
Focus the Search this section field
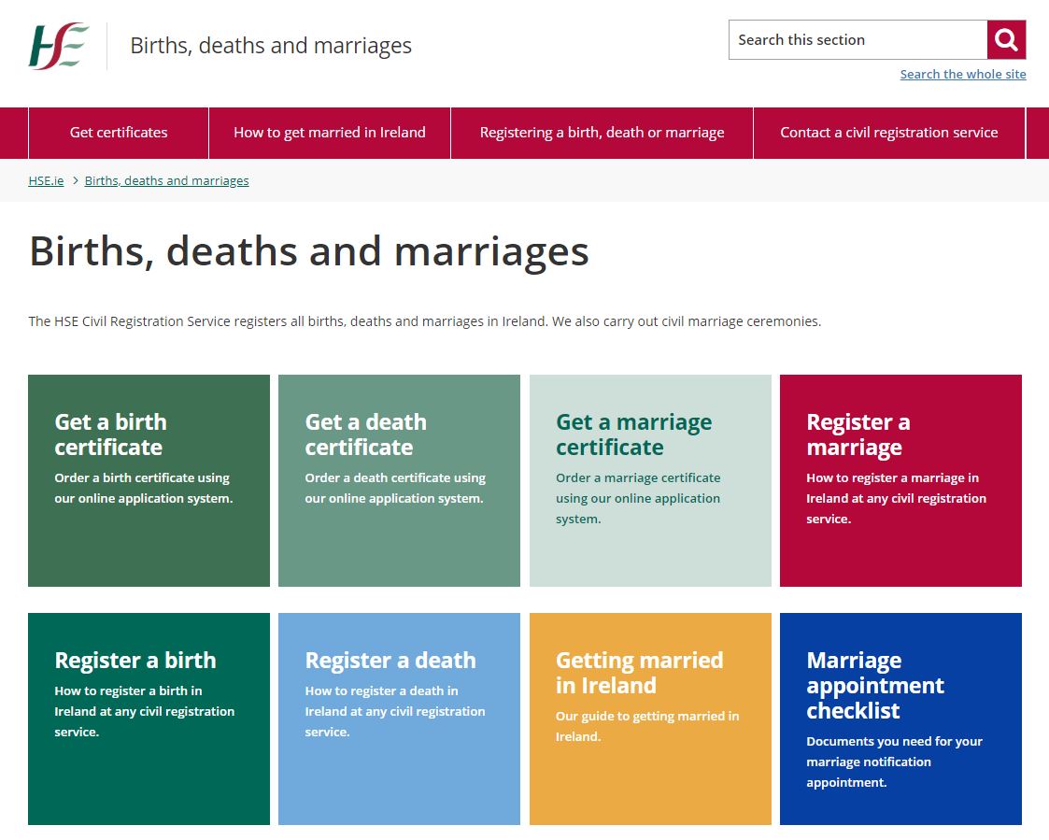tap(858, 39)
